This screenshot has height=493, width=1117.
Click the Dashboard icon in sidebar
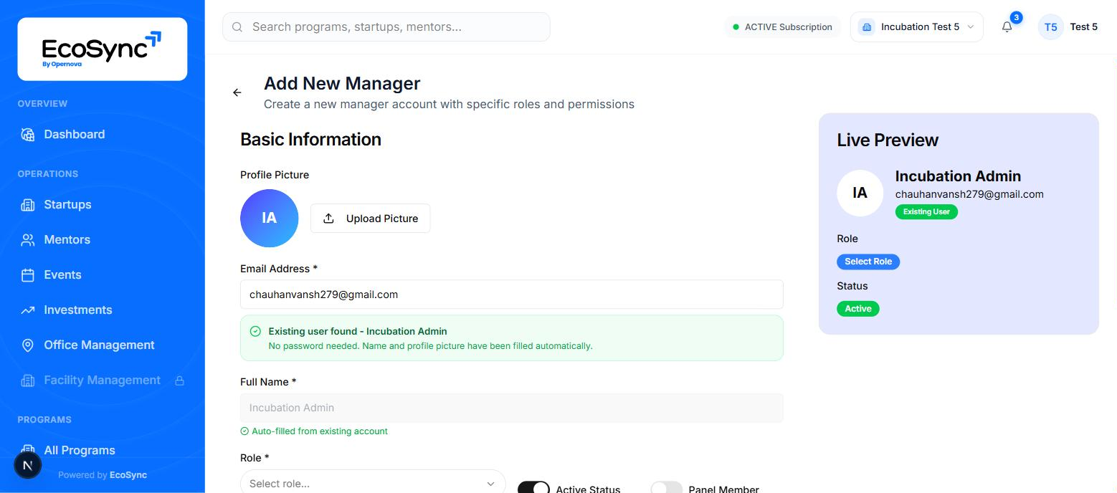(28, 135)
